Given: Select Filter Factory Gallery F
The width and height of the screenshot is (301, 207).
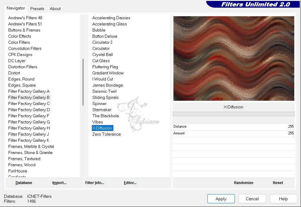Looking at the screenshot, I should click(29, 116).
